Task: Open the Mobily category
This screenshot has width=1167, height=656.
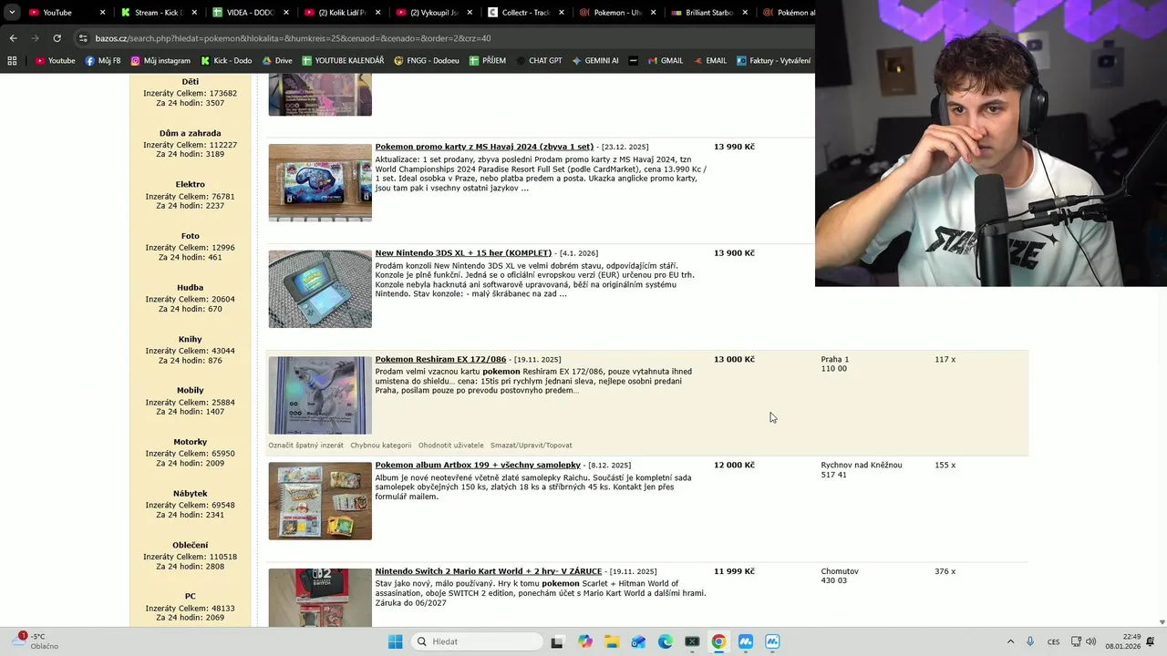Action: 190,391
